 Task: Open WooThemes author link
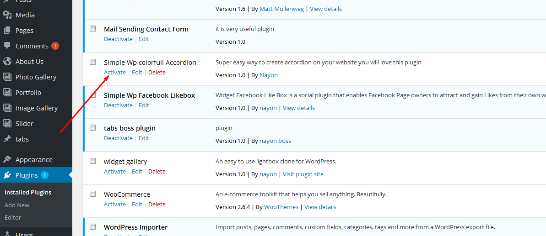tap(281, 207)
